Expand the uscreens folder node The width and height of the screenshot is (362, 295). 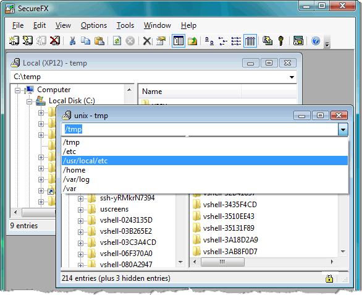pos(80,210)
